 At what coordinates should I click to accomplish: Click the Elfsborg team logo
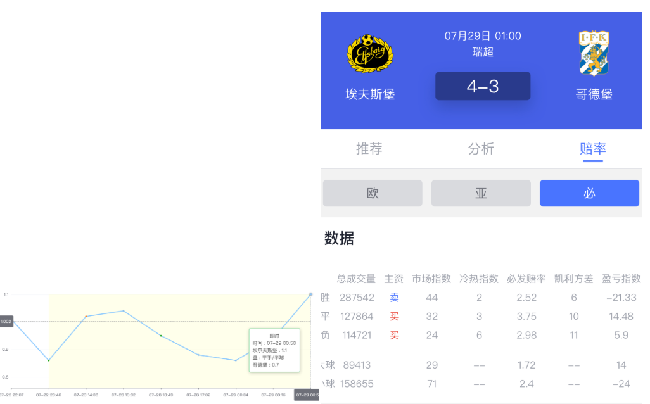[370, 54]
